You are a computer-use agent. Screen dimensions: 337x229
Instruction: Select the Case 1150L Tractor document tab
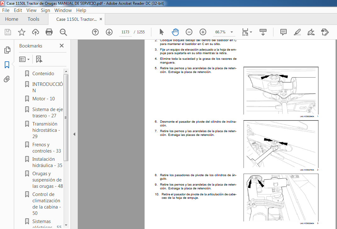point(76,19)
